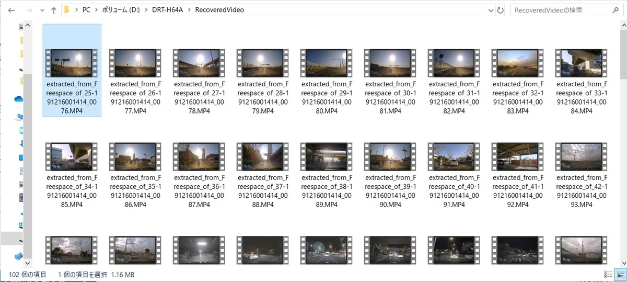Viewport: 627px width, 282px height.
Task: Go up one folder level
Action: [x=54, y=10]
